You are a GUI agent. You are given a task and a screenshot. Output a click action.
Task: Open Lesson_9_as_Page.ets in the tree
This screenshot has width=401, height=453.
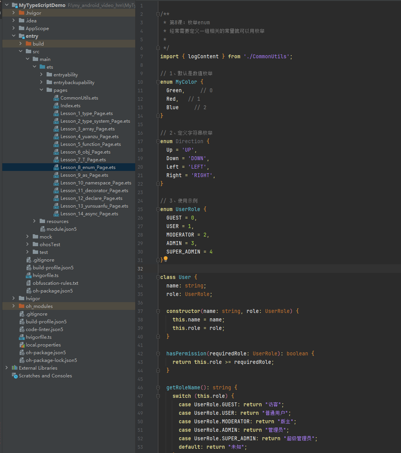tap(84, 175)
